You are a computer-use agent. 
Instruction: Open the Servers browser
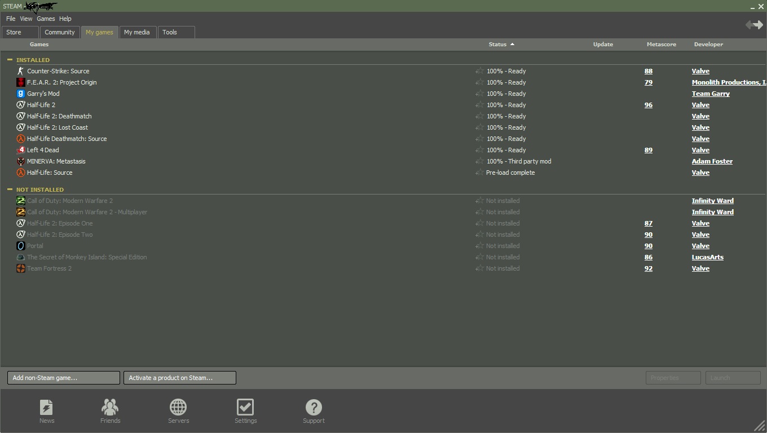coord(178,411)
